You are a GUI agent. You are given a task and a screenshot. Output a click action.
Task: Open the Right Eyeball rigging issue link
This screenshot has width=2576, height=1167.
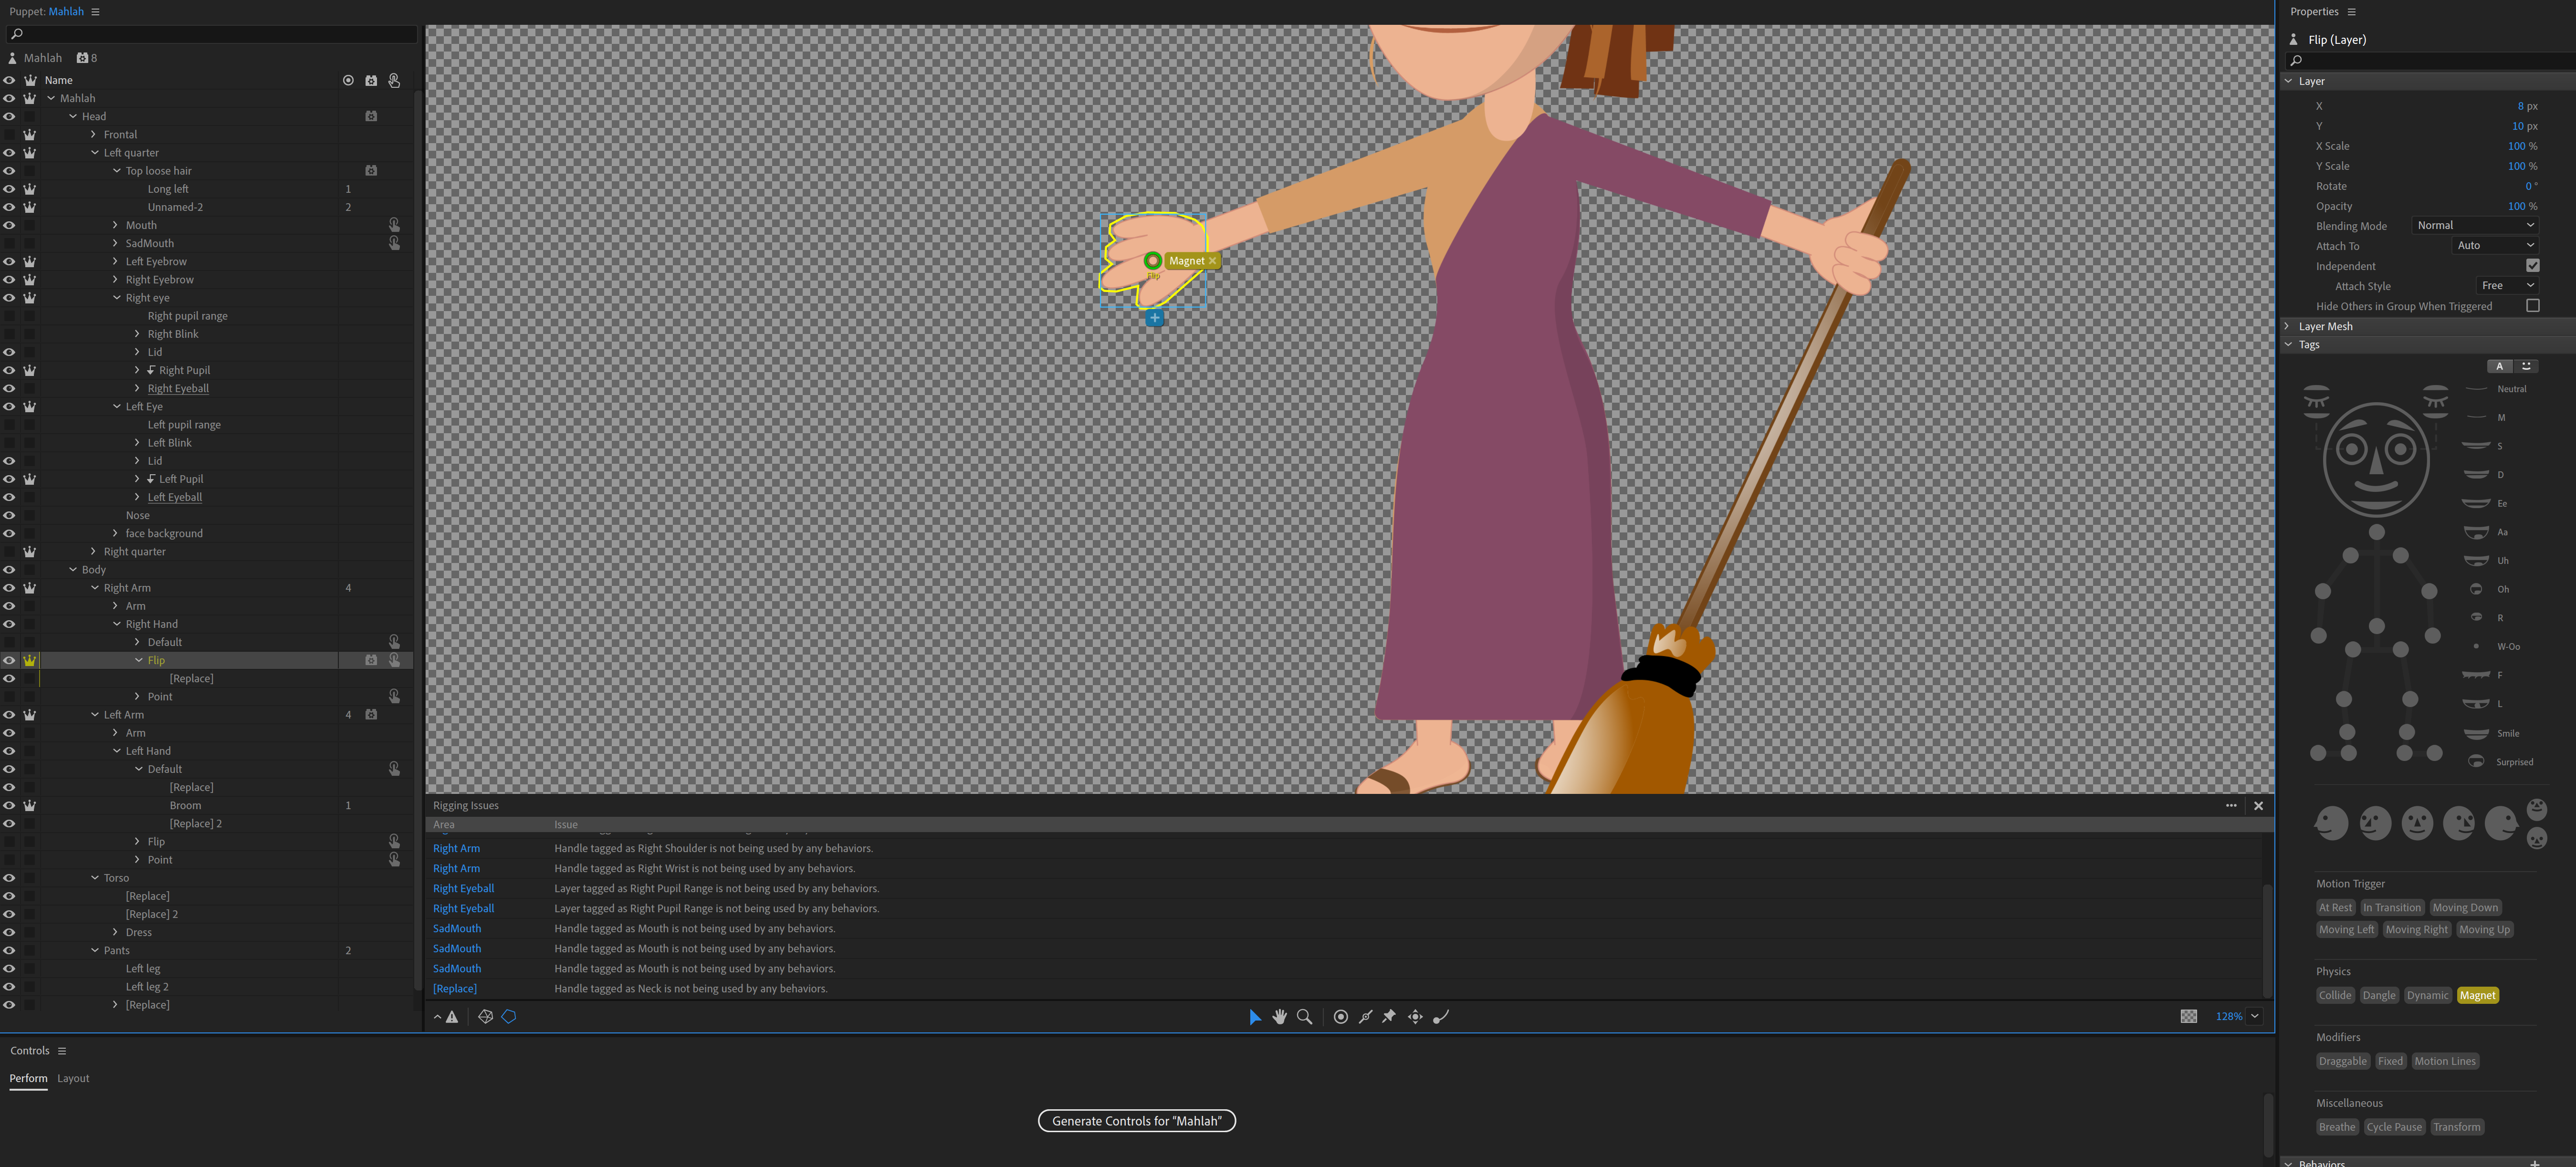pos(463,888)
